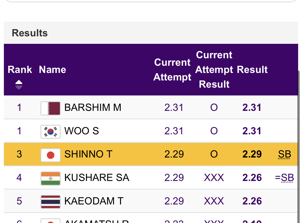
Task: Select athlete name BARSHIM M
Action: 93,108
